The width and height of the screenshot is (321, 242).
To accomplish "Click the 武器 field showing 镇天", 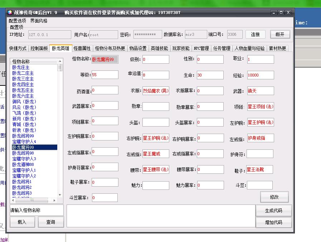I will click(260, 91).
